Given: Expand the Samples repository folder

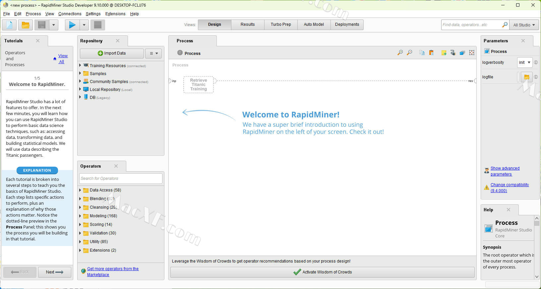Looking at the screenshot, I should pos(80,73).
